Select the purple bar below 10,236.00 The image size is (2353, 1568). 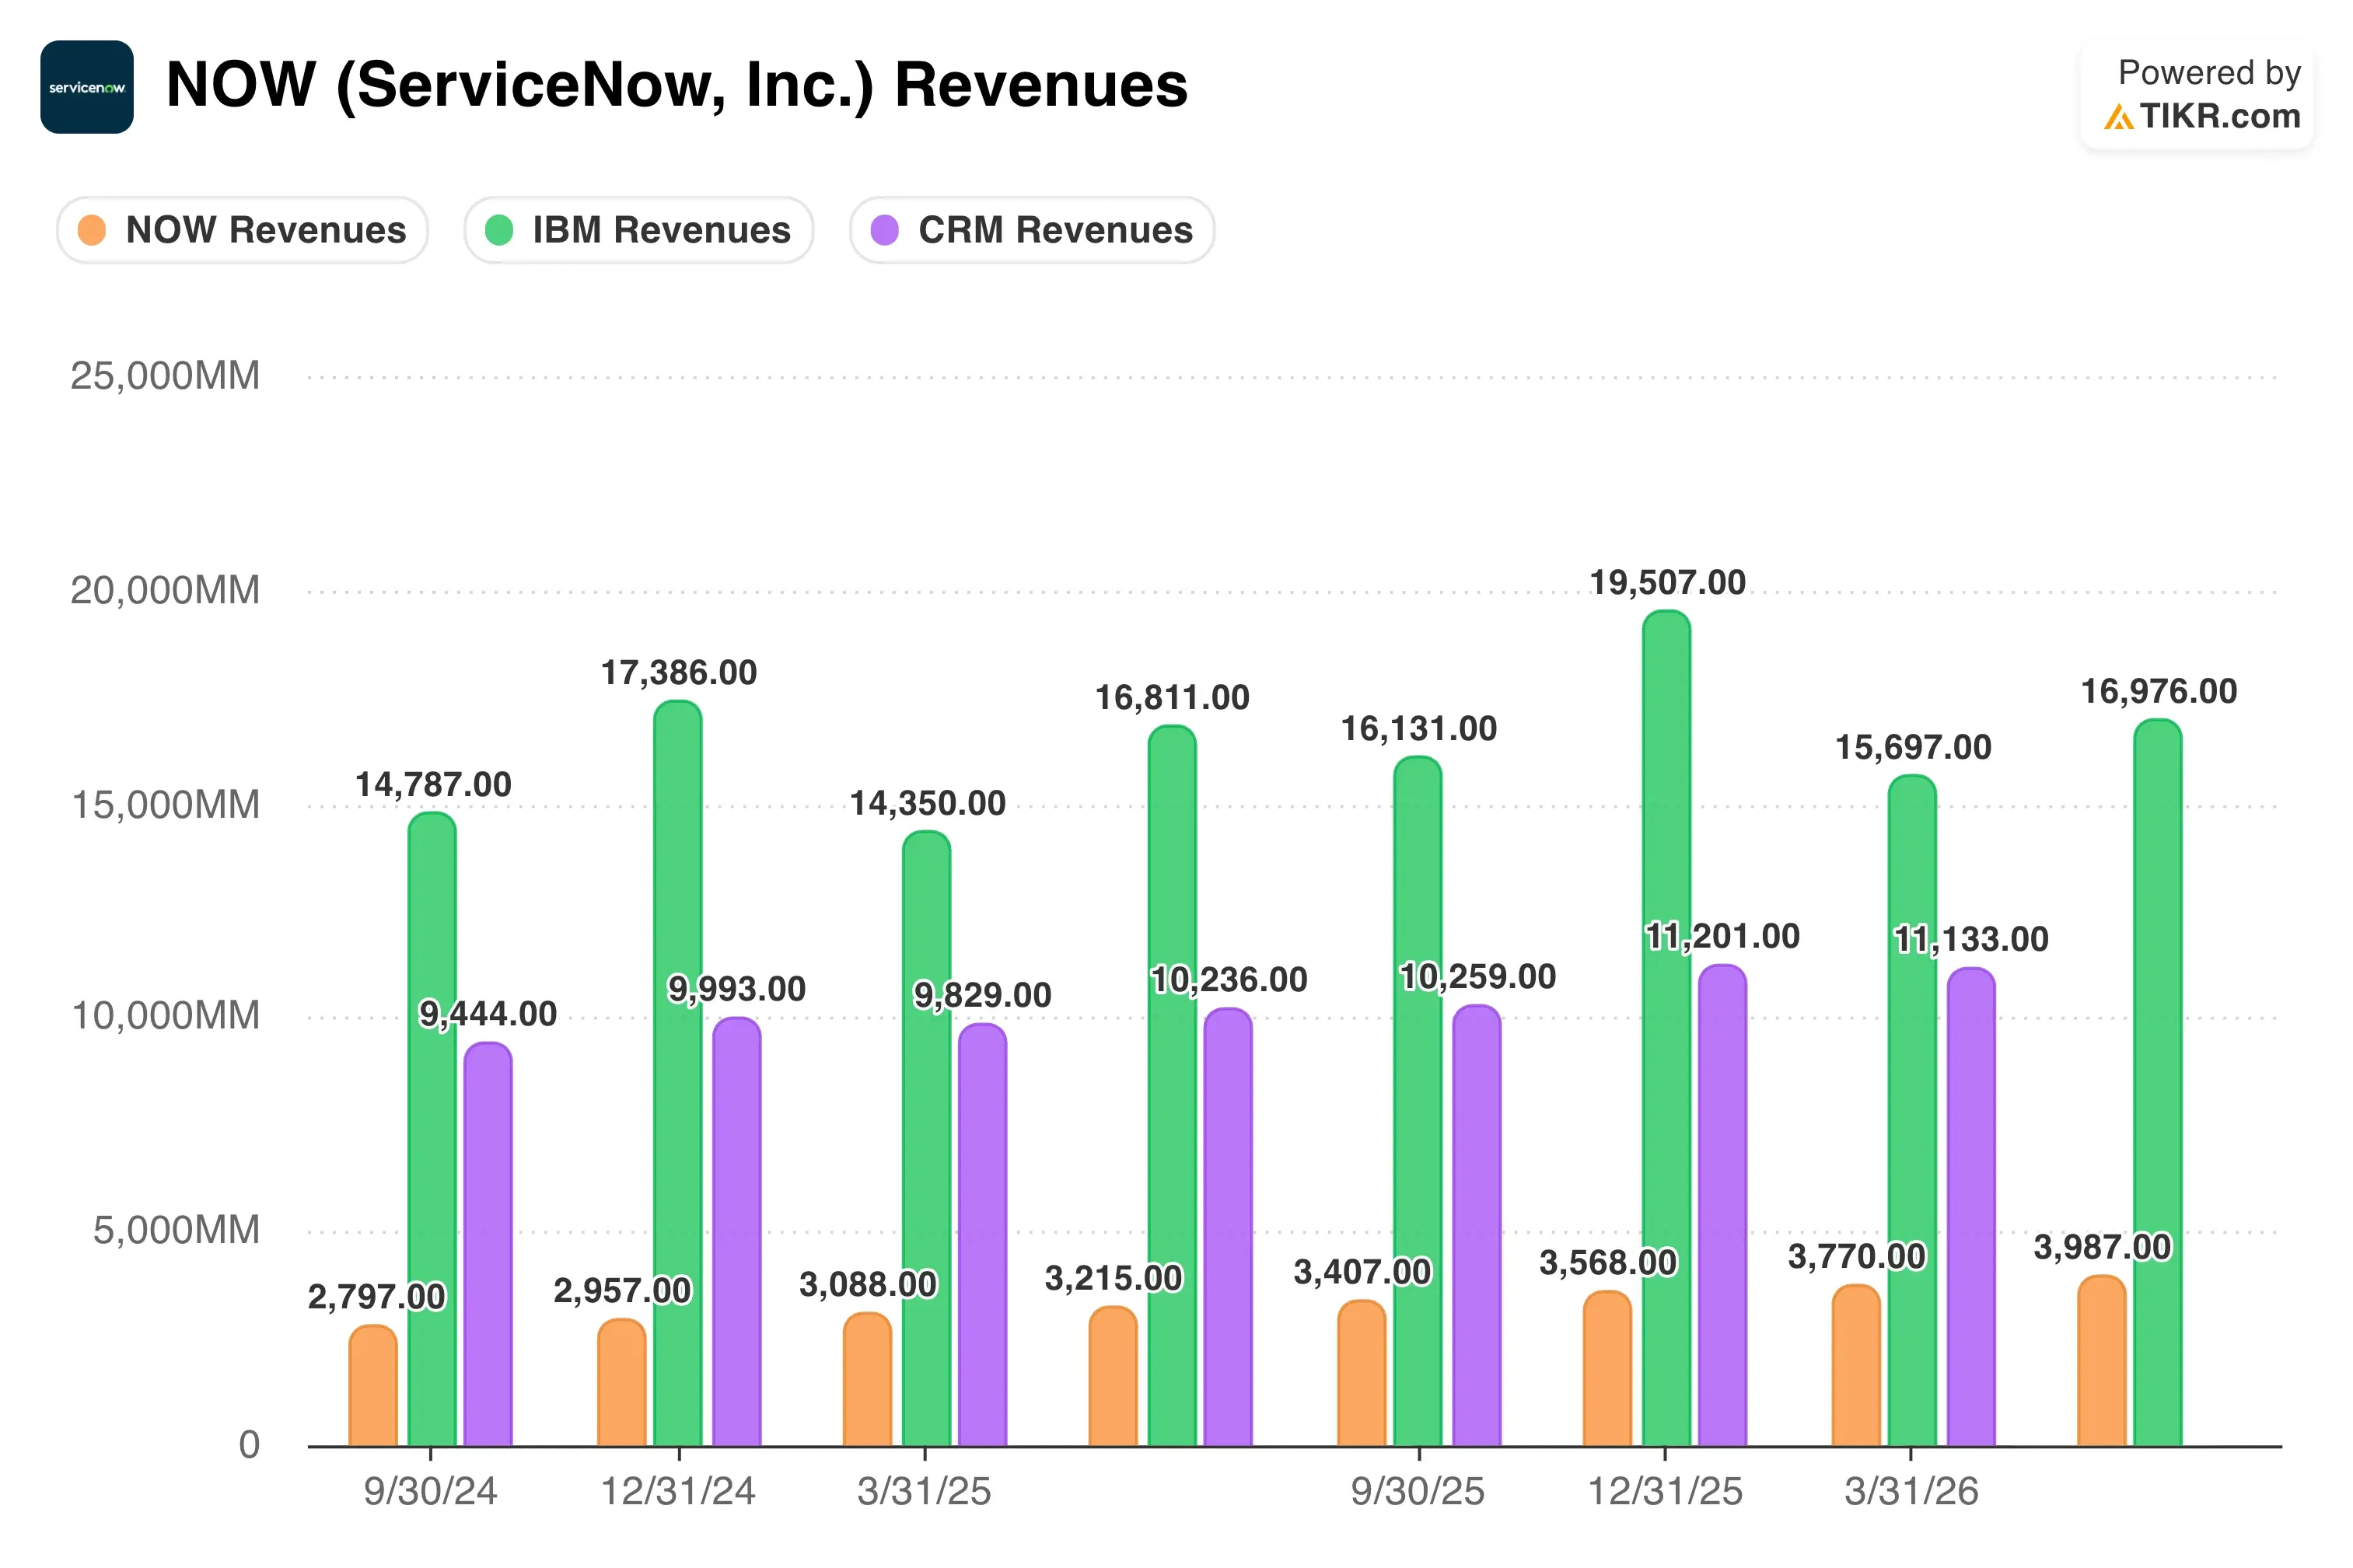pos(1228,1227)
